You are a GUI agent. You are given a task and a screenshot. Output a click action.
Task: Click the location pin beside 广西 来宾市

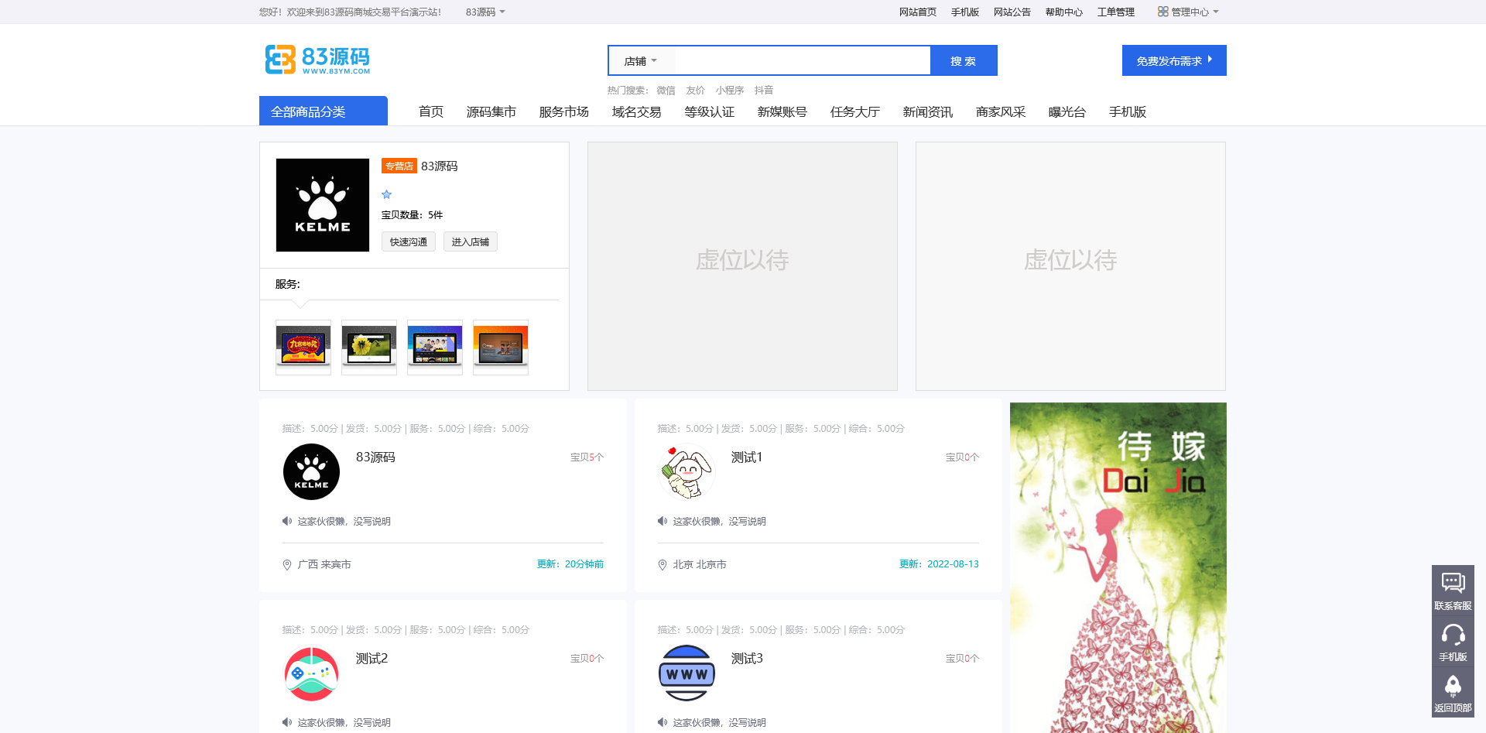point(287,565)
